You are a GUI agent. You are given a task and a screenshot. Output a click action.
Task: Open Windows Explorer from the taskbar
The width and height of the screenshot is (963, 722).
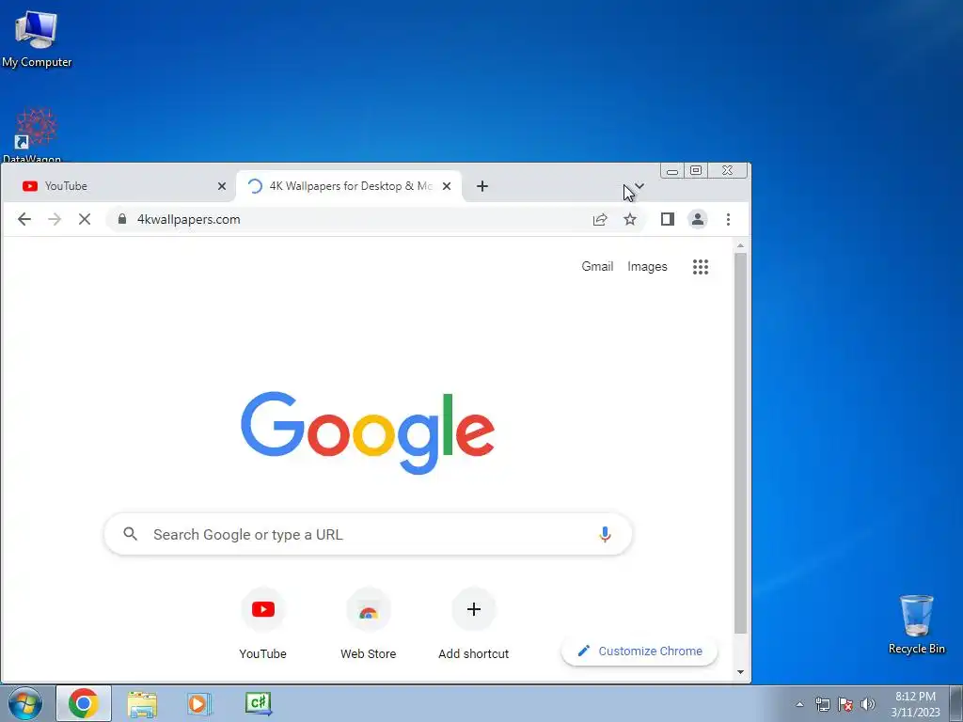[142, 704]
